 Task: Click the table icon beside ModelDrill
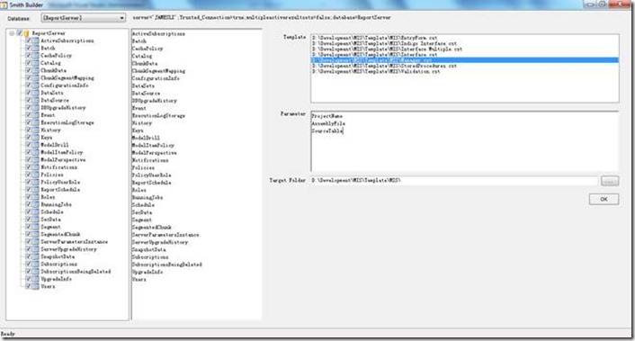coord(36,145)
